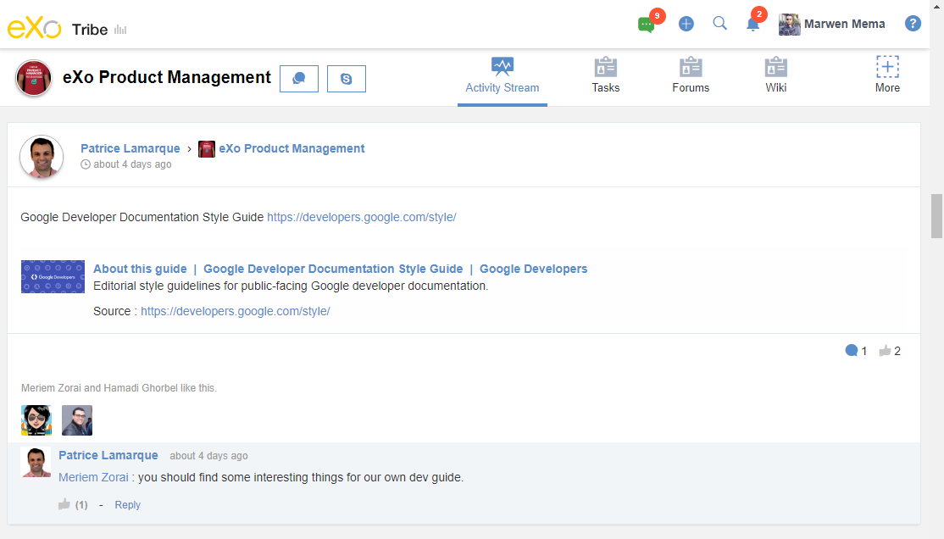Open the Meriem Zorai mention link
The width and height of the screenshot is (944, 539).
click(93, 478)
